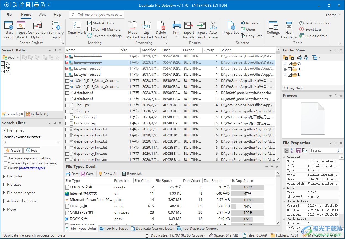Image resolution: width=345 pixels, height=239 pixels.
Task: Click the 14% dup space bar for .edml
Action: [248, 206]
